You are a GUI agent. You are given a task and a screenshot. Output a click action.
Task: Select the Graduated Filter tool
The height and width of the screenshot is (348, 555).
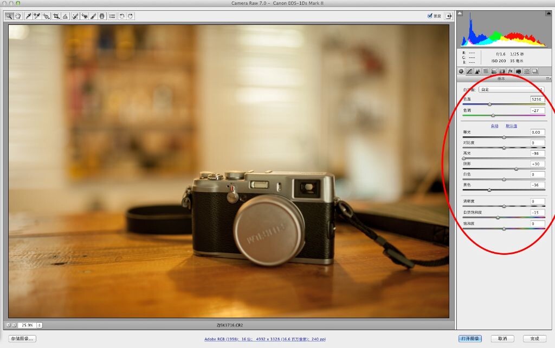(x=102, y=16)
